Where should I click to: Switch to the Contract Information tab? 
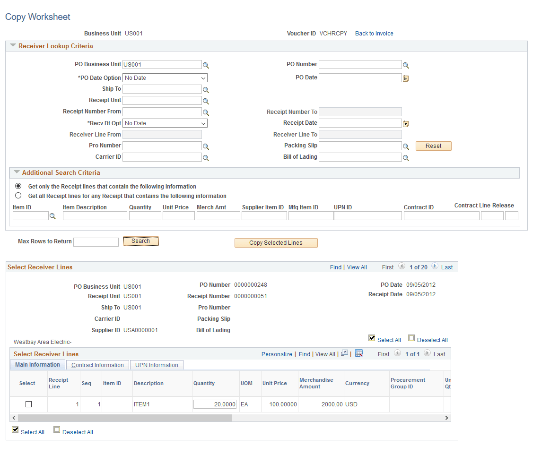tap(97, 365)
